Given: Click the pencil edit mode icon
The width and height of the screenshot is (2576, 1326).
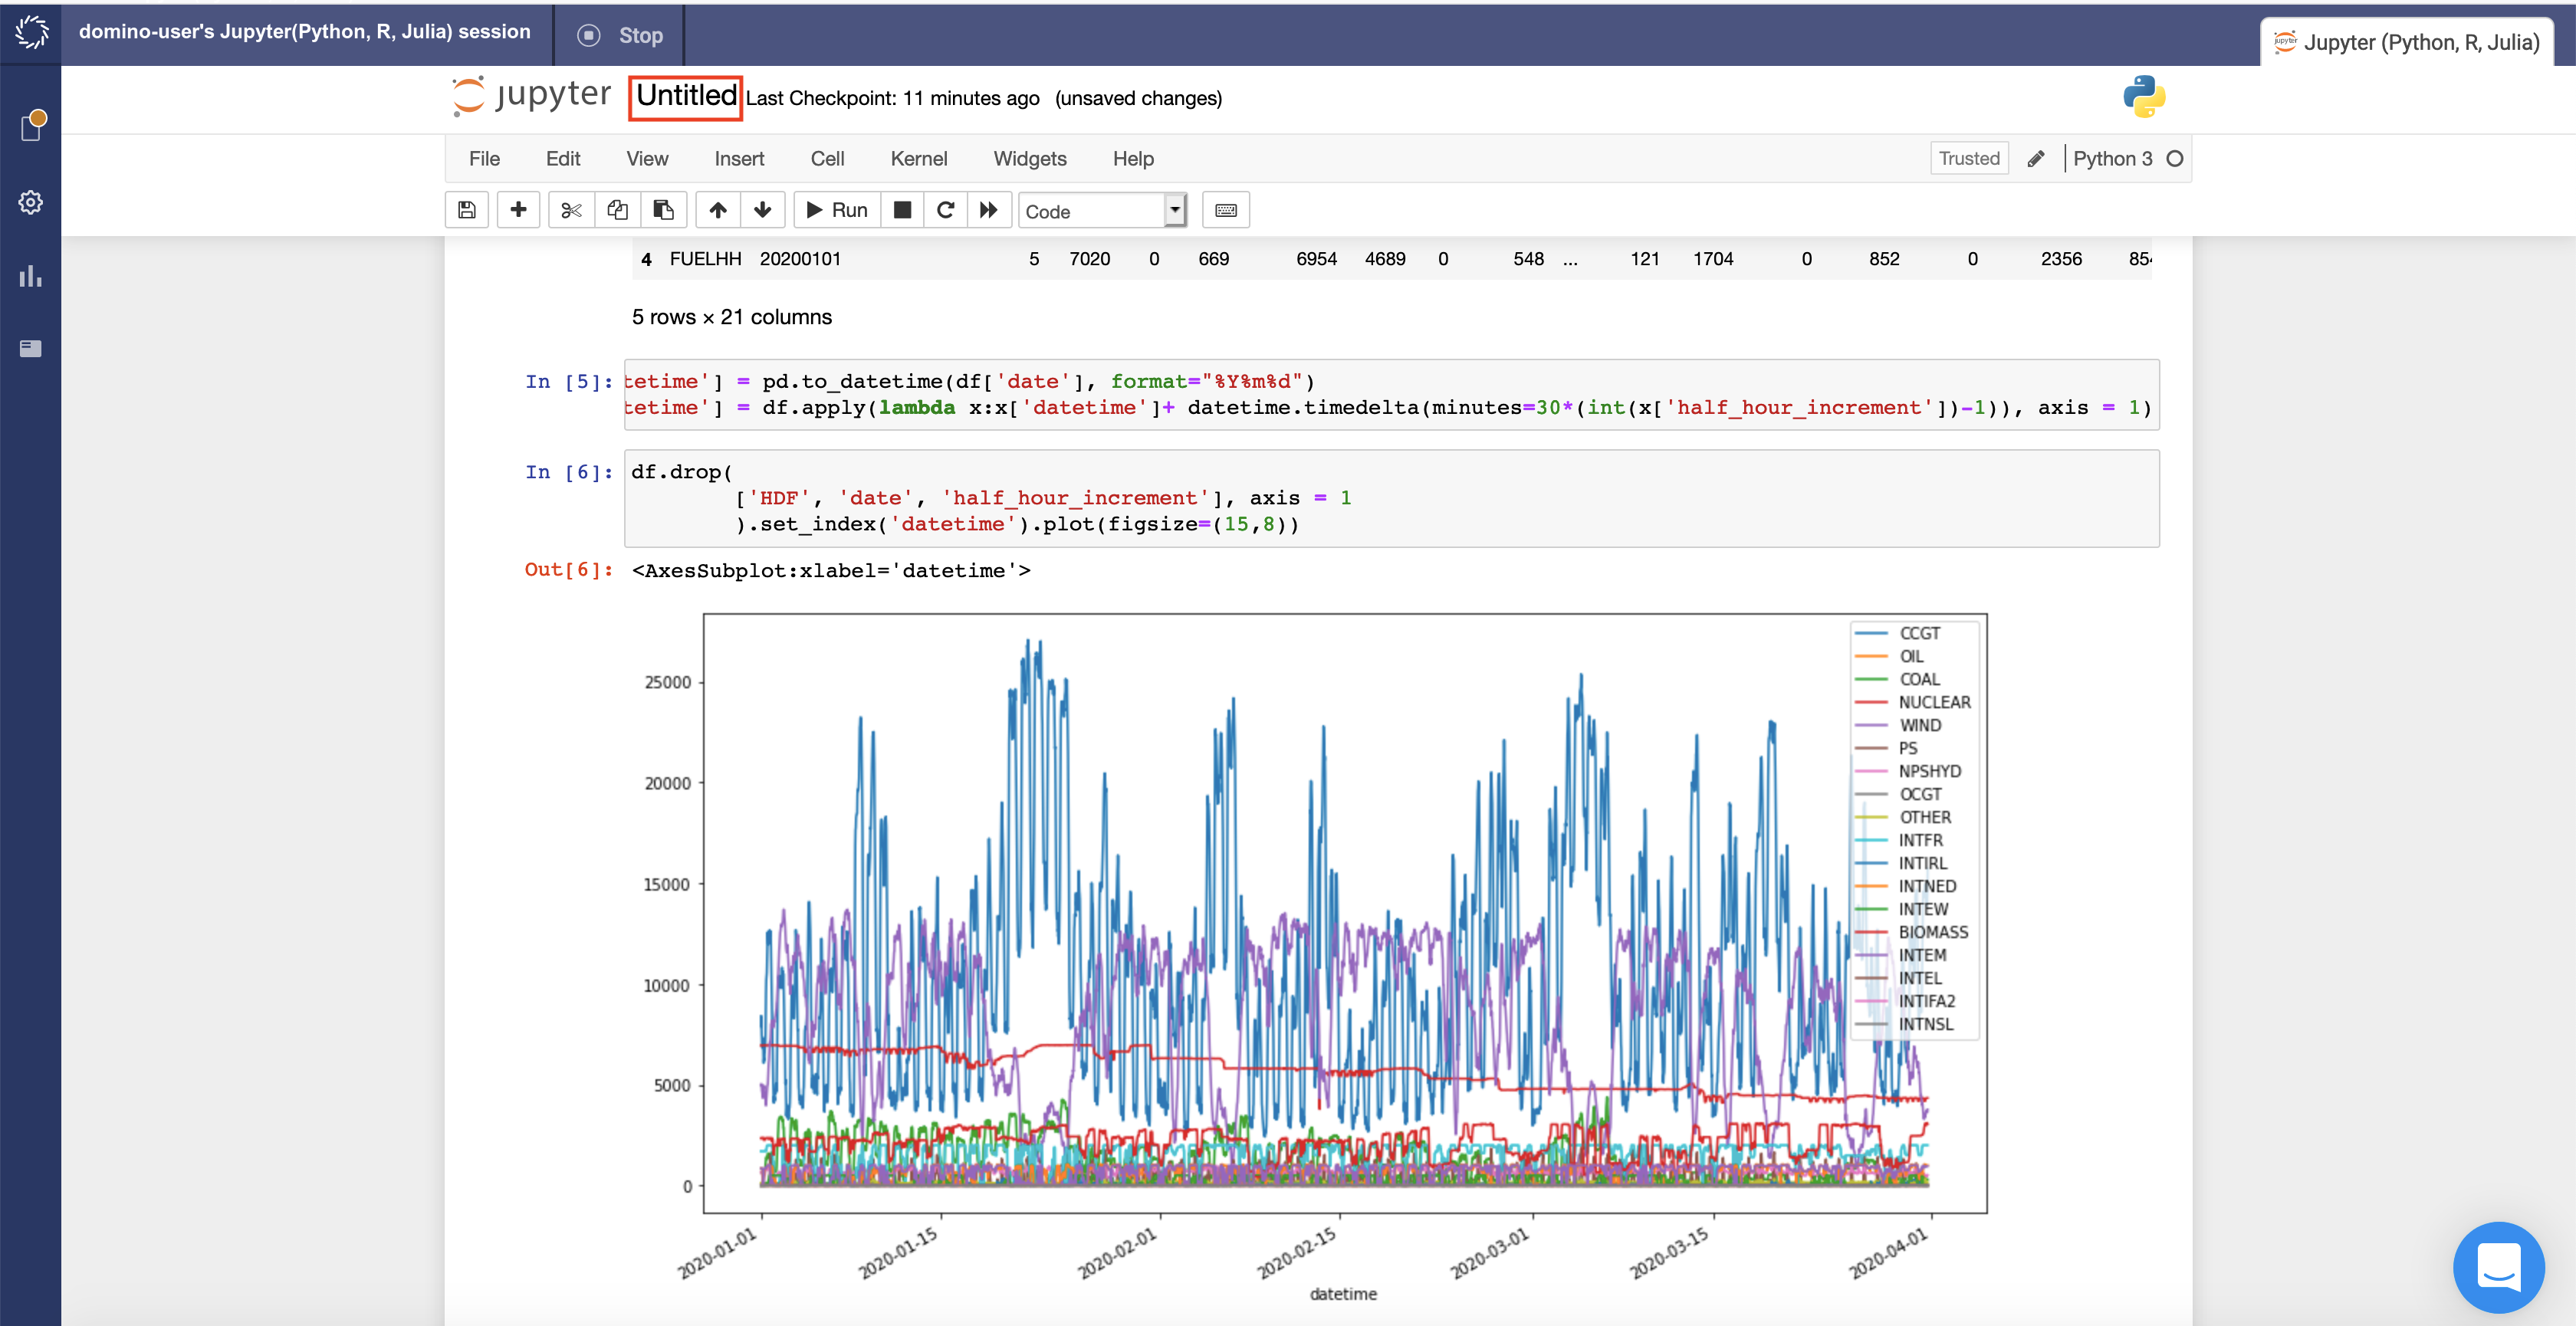Looking at the screenshot, I should click(2035, 159).
